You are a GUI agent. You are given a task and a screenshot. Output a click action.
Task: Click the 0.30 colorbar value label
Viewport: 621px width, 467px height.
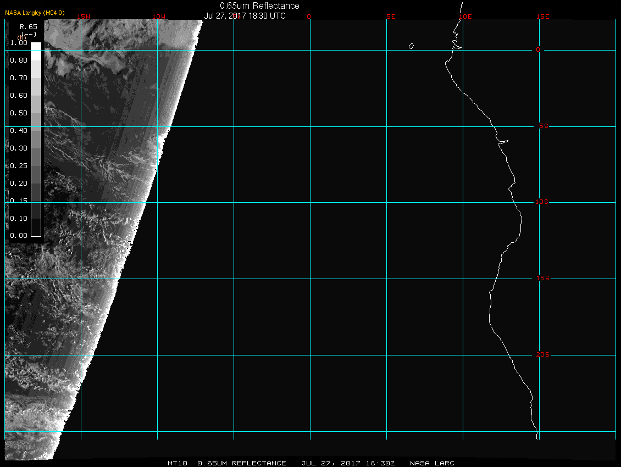click(x=19, y=148)
